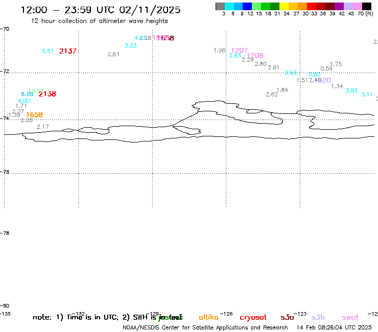Select the gray reading 1.84
The width and height of the screenshot is (378, 332).
pos(282,90)
